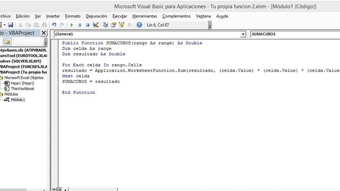Open the Project panel toolbar options arrow

point(46,42)
